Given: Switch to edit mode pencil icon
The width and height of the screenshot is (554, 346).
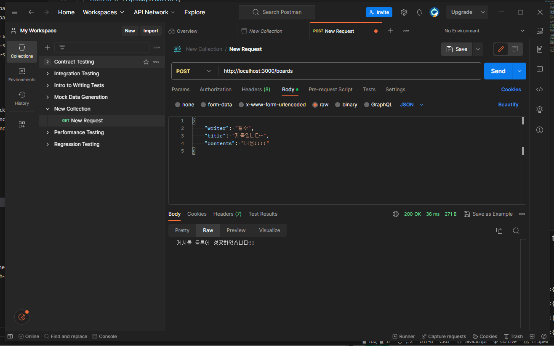Looking at the screenshot, I should click(501, 49).
